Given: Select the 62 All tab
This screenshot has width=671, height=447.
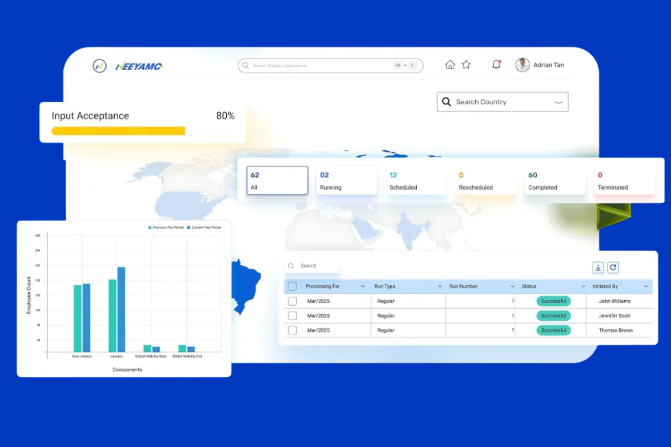Looking at the screenshot, I should click(277, 180).
